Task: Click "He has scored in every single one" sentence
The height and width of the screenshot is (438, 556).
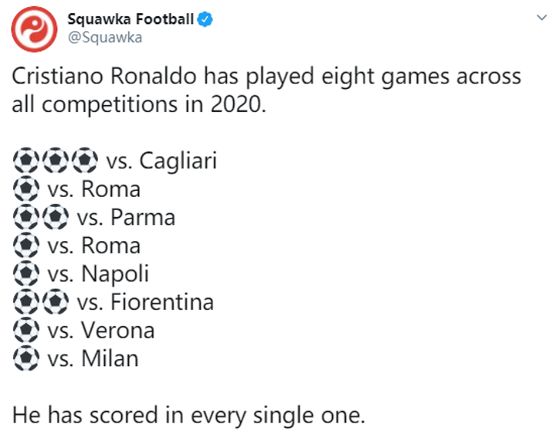Action: 188,416
